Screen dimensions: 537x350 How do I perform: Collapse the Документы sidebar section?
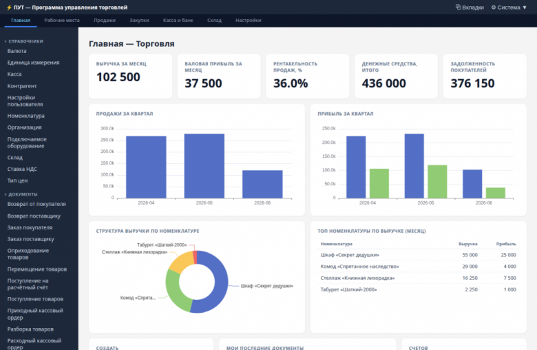click(x=21, y=194)
